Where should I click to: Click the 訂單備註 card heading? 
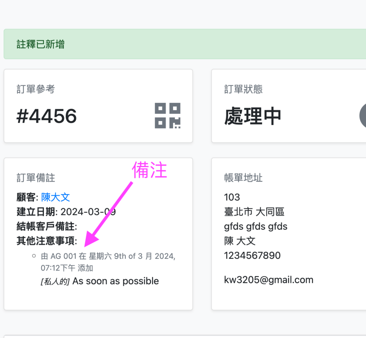(x=36, y=178)
